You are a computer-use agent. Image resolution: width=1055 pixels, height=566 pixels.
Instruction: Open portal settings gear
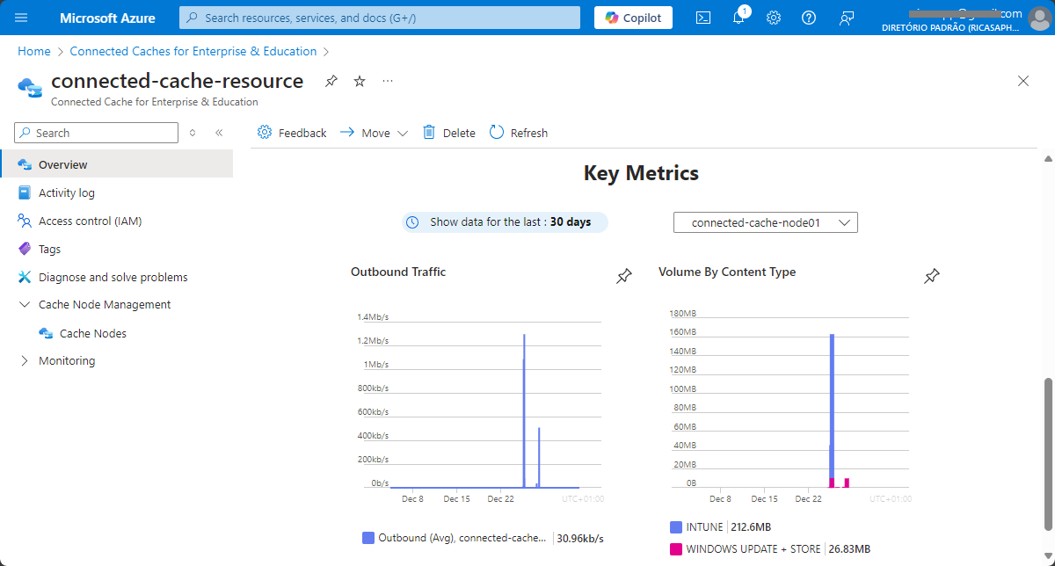pos(774,18)
